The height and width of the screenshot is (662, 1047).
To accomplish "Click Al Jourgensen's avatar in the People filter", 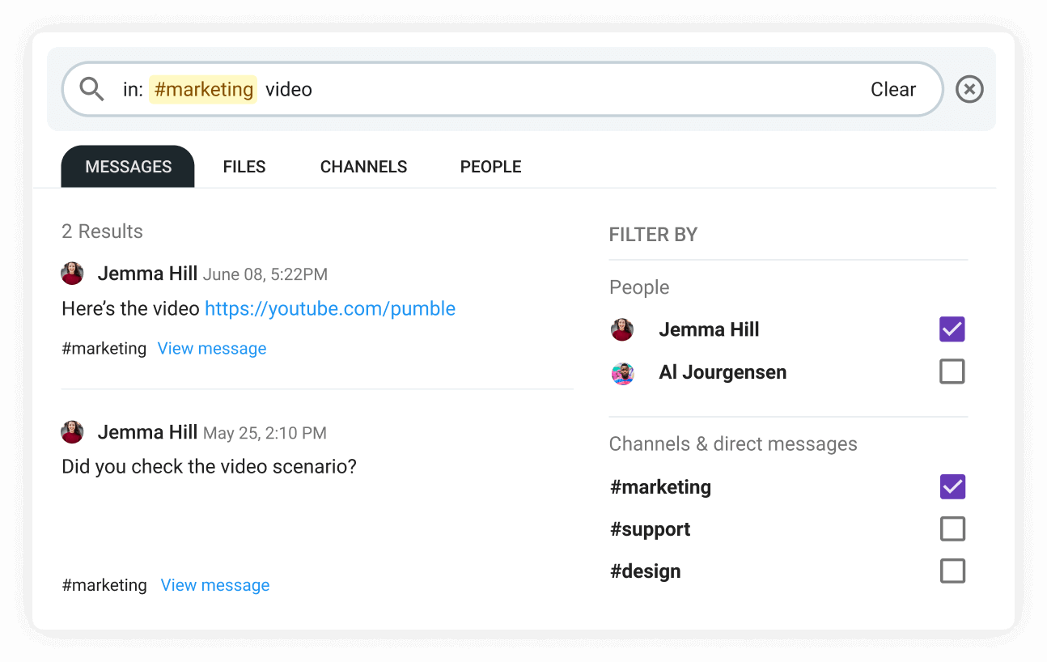I will [x=622, y=373].
